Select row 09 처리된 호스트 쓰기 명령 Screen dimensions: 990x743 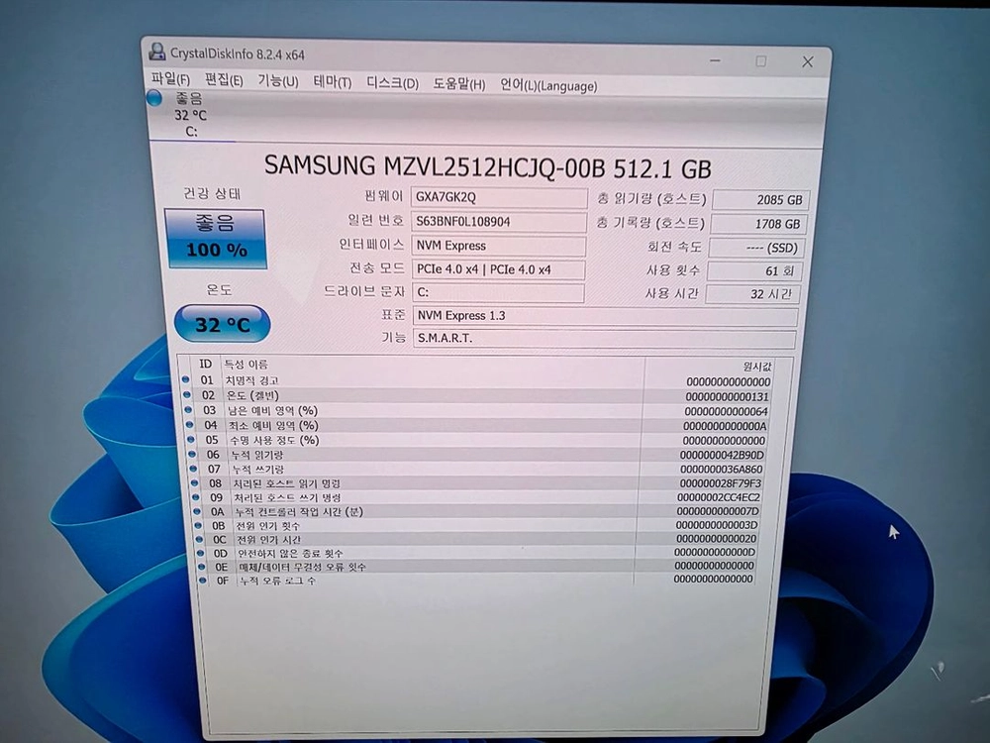tap(478, 497)
